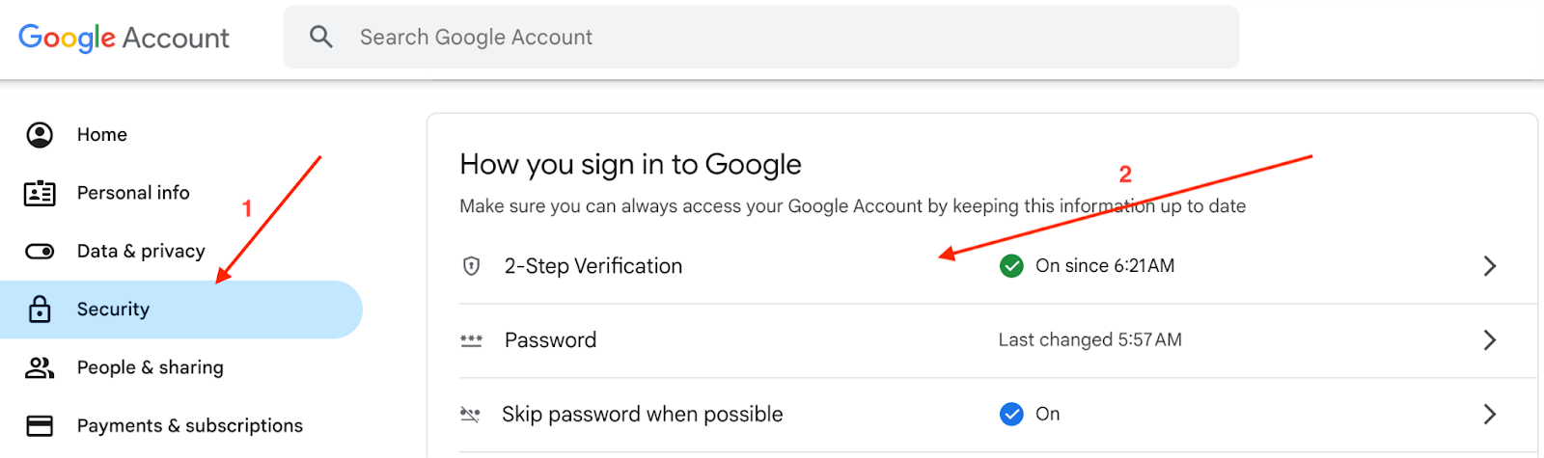Click blue checkmark for Skip password On
The height and width of the screenshot is (458, 1544).
pos(1011,415)
